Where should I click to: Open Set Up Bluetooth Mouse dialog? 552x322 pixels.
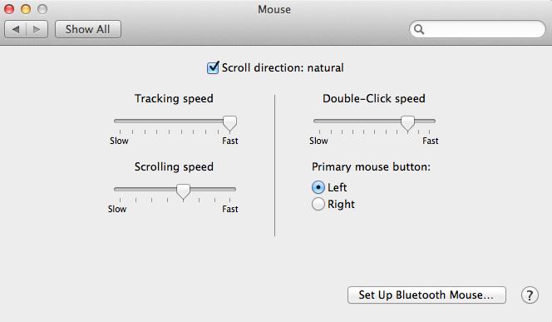pyautogui.click(x=426, y=295)
